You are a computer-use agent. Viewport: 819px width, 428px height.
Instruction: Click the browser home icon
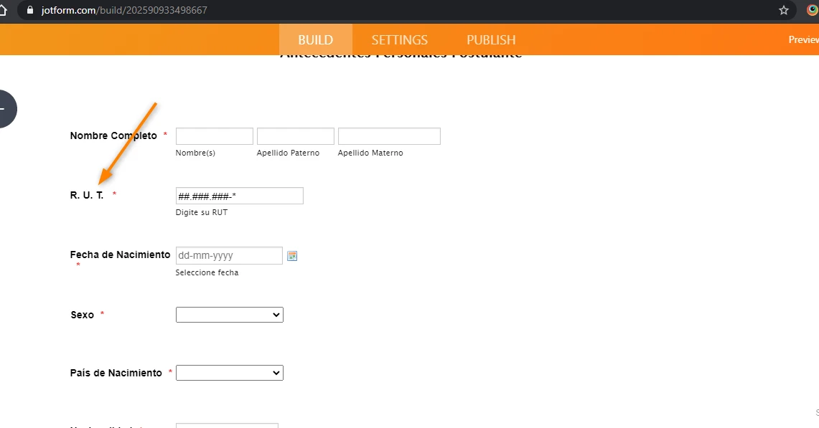[x=4, y=10]
